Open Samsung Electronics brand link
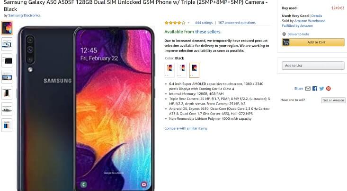347x191 pixels. 24,15
